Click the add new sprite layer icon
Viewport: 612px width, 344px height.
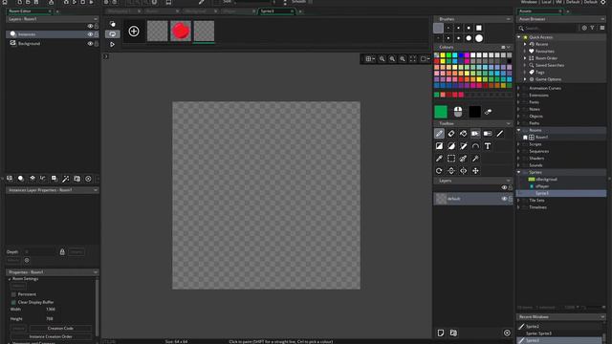tap(441, 333)
